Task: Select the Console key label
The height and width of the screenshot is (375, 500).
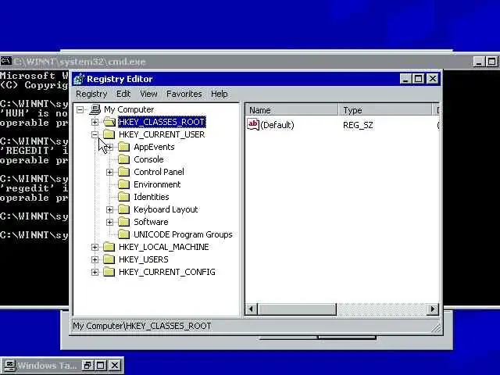Action: 148,159
